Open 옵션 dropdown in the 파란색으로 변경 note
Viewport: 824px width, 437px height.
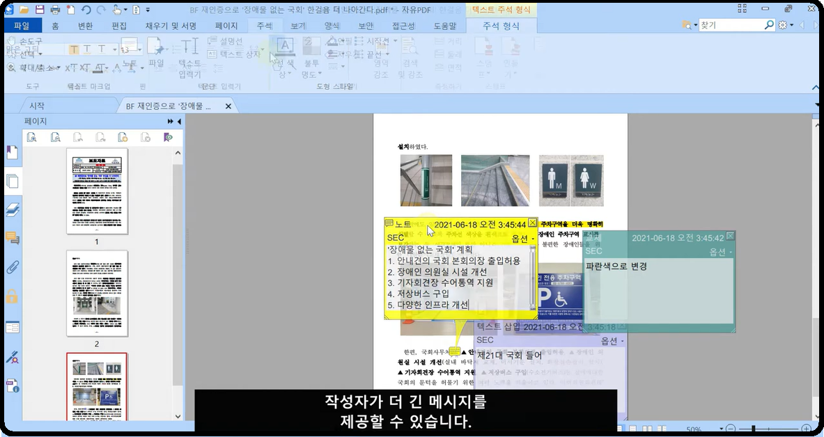click(720, 251)
